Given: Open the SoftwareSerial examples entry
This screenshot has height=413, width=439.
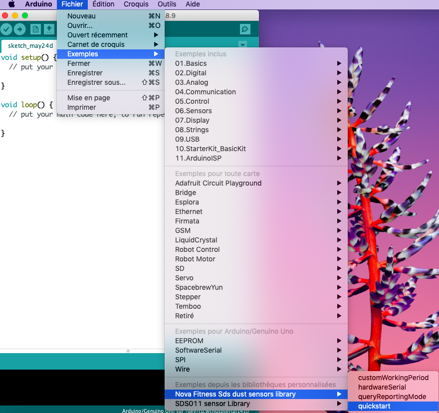Looking at the screenshot, I should pyautogui.click(x=256, y=351).
